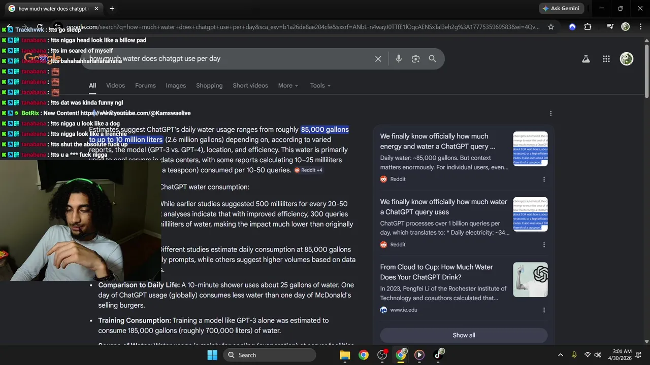Open www.ie.edu source label
650x365 pixels.
404,310
